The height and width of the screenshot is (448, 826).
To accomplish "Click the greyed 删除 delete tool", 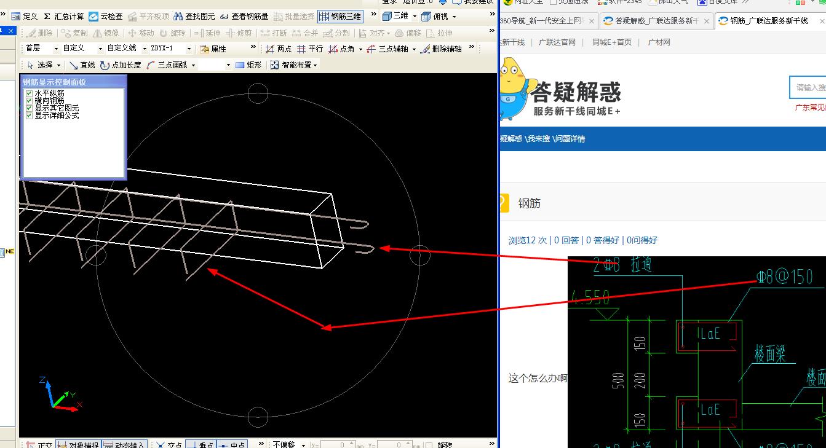I will tap(40, 33).
